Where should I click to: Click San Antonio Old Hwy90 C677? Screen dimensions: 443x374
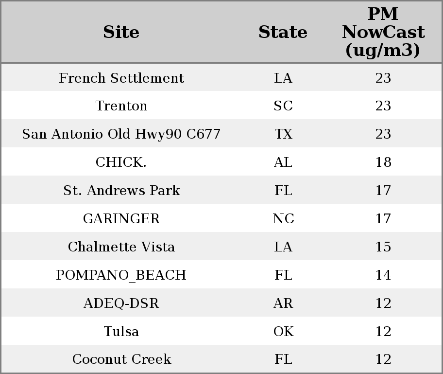click(121, 134)
